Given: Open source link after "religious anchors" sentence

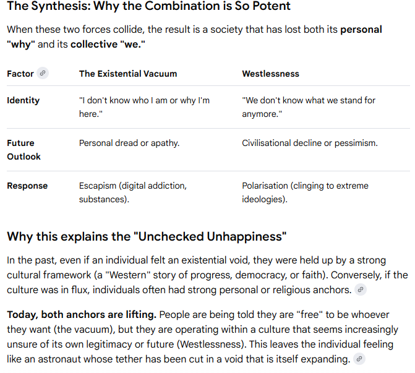Looking at the screenshot, I should coord(361,289).
